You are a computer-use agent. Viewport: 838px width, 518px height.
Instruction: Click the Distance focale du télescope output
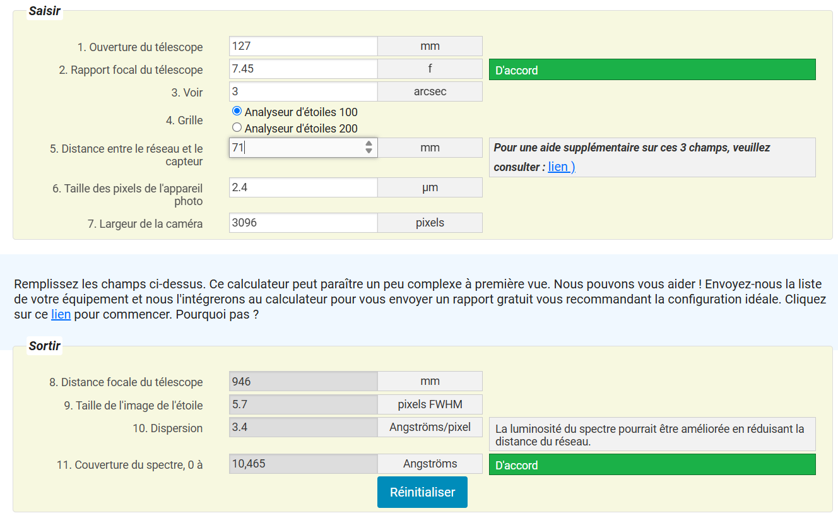click(303, 381)
